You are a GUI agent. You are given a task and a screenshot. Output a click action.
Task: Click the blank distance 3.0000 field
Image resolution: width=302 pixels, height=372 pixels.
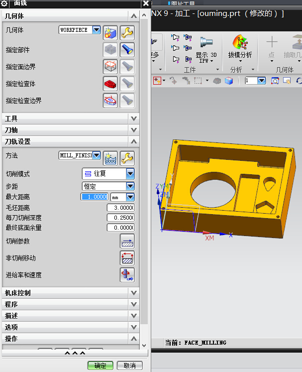121,208
